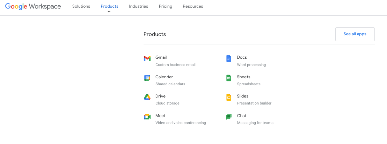Click the blue Docs icon
This screenshot has height=144, width=387.
tap(229, 58)
